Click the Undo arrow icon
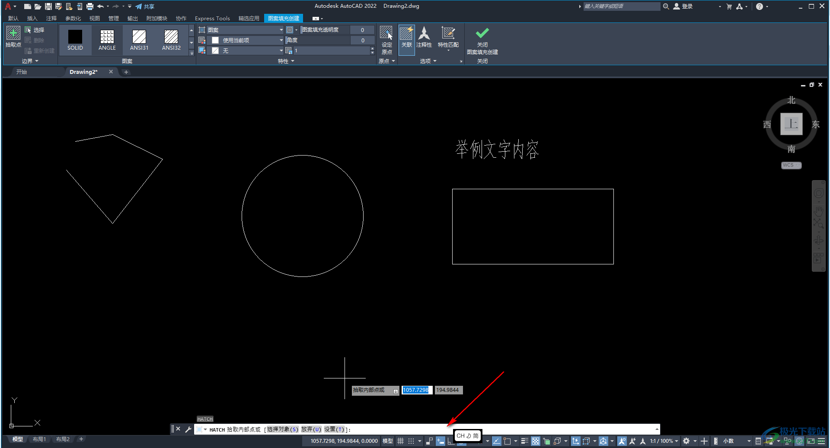Screen dimensions: 830x448 (x=100, y=6)
